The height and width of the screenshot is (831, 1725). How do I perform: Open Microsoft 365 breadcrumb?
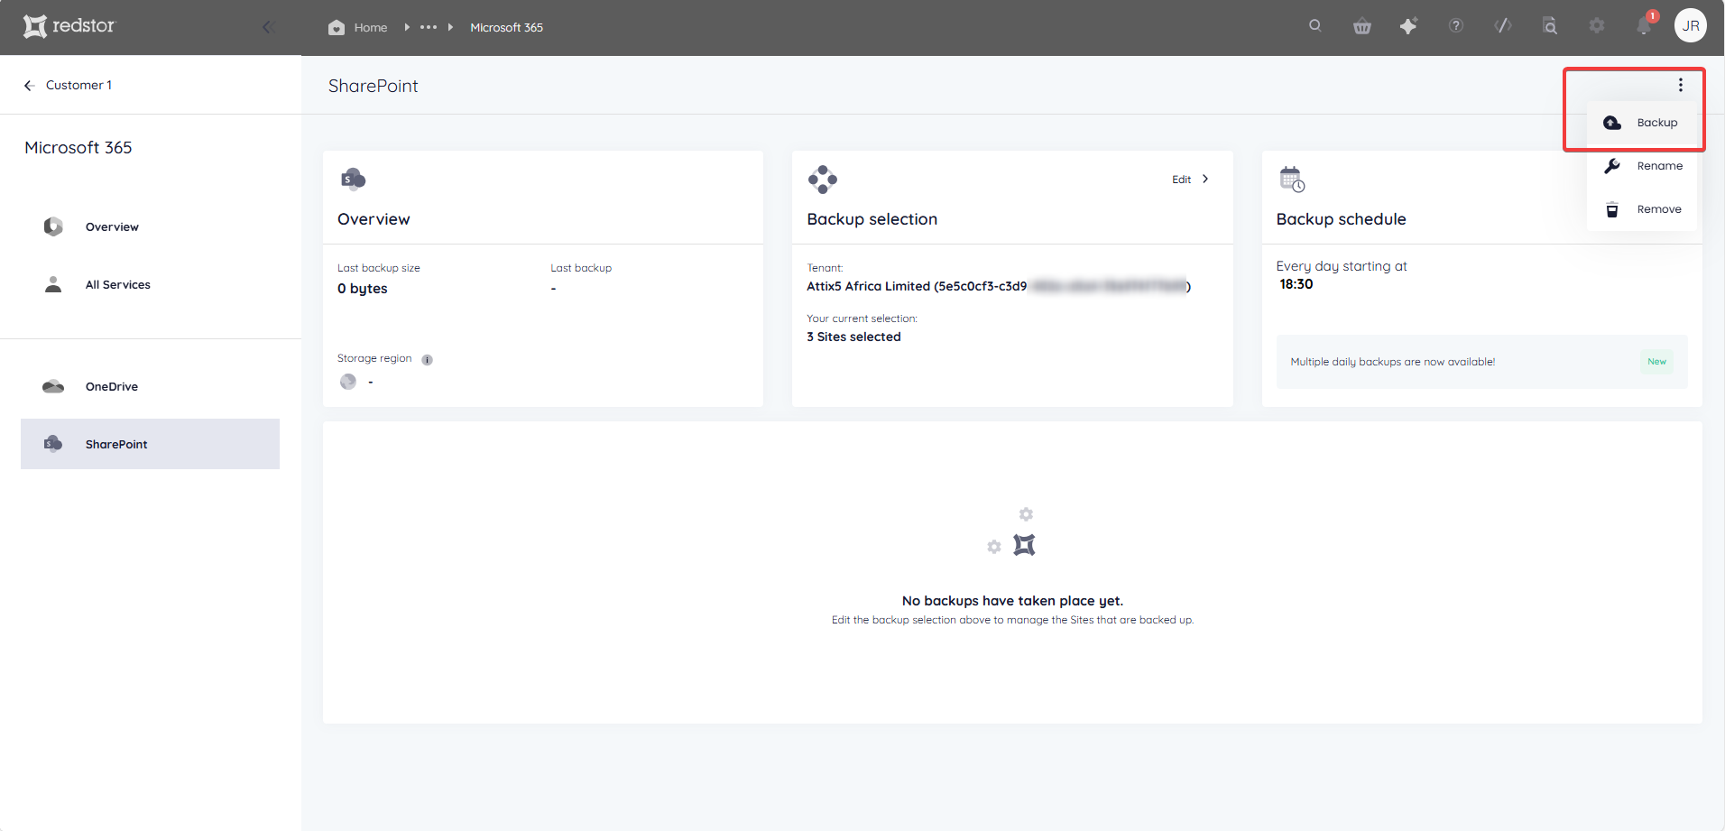(506, 27)
